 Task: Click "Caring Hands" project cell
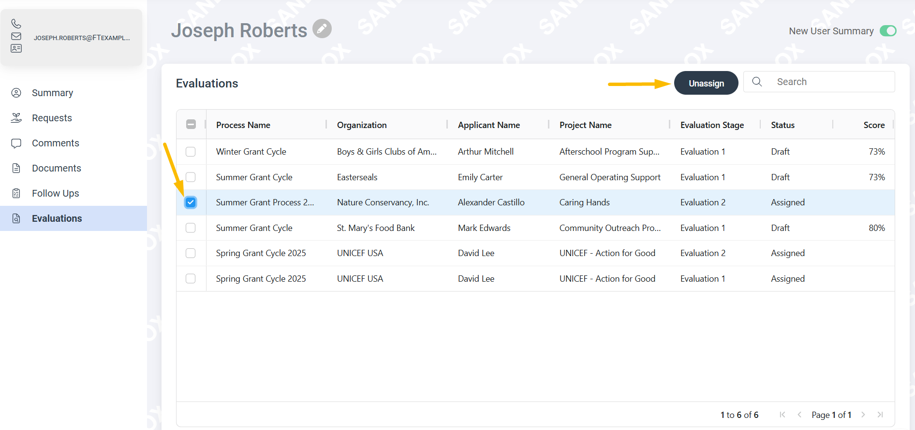point(584,202)
